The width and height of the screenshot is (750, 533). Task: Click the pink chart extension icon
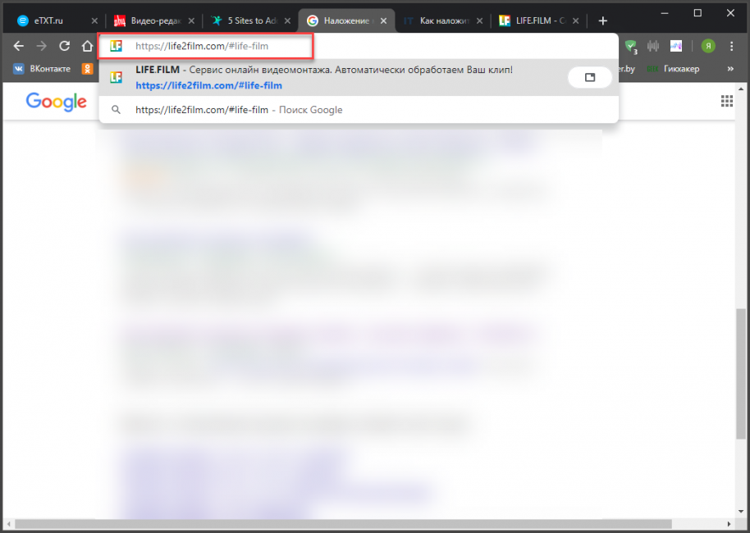(676, 46)
